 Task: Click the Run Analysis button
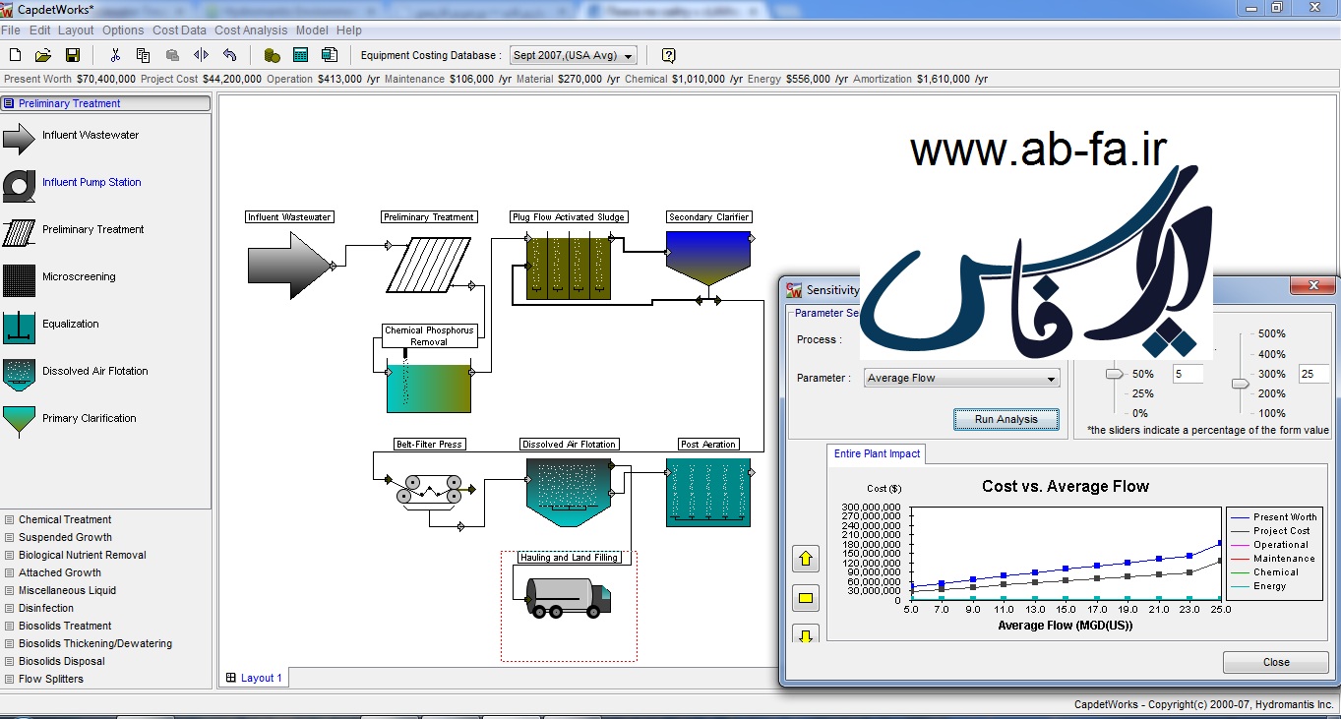(x=1006, y=419)
